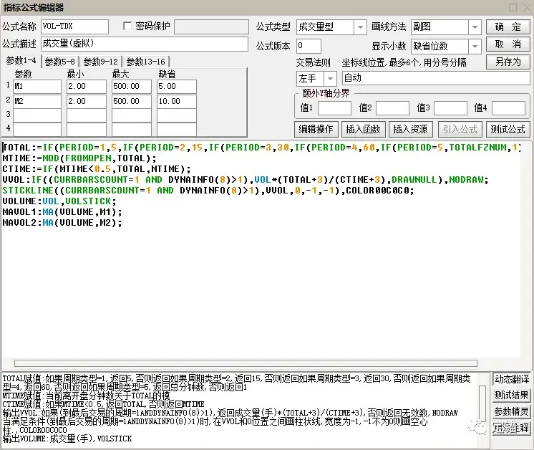Click the 确定 button
534x450 pixels.
(x=508, y=27)
